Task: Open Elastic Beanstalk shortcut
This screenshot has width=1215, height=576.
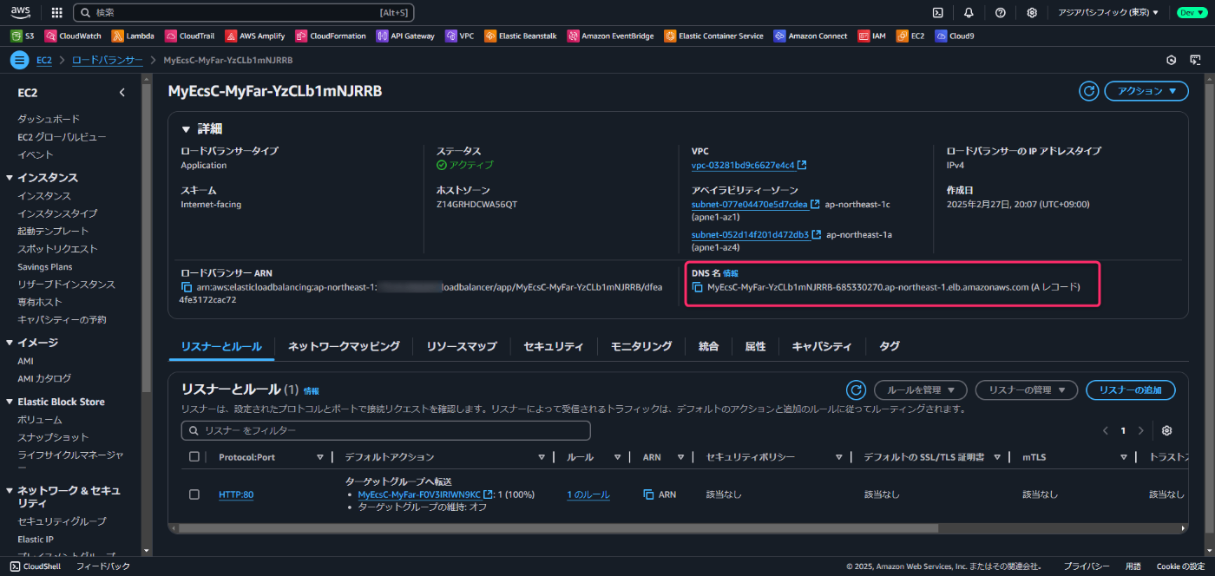Action: coord(522,36)
